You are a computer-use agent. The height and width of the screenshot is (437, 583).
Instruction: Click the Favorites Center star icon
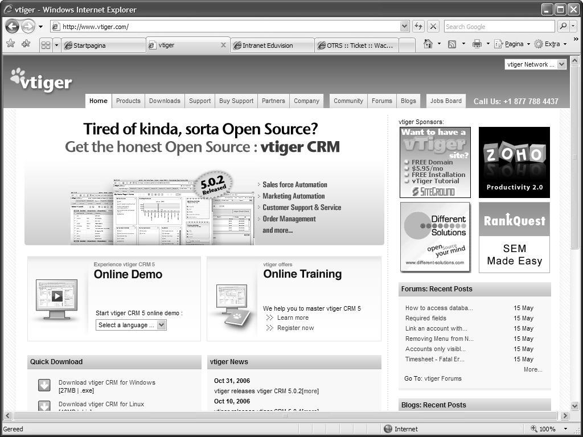(11, 44)
